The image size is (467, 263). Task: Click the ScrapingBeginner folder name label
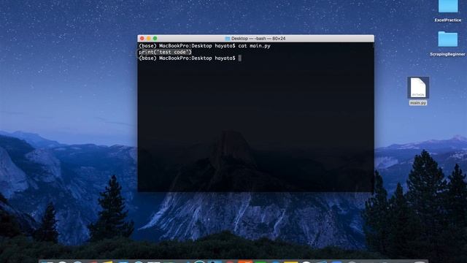[447, 54]
